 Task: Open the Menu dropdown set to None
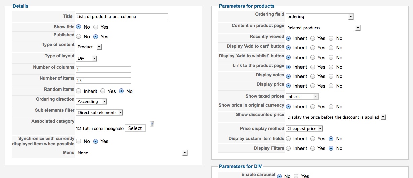(131, 153)
